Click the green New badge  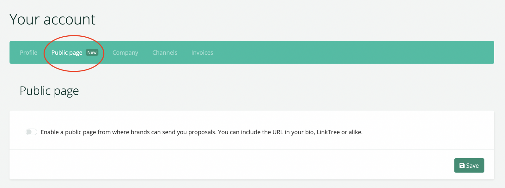[x=92, y=52]
